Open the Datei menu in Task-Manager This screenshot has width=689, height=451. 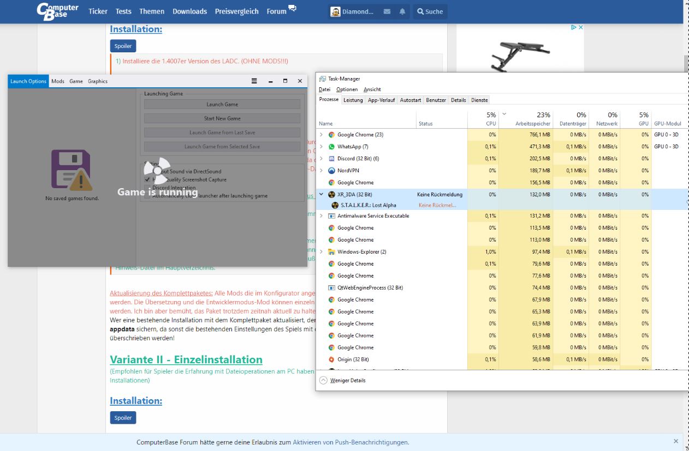pyautogui.click(x=324, y=89)
